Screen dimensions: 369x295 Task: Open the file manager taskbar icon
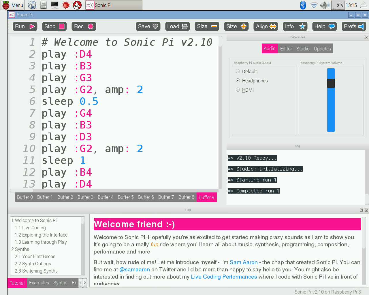coord(43,5)
